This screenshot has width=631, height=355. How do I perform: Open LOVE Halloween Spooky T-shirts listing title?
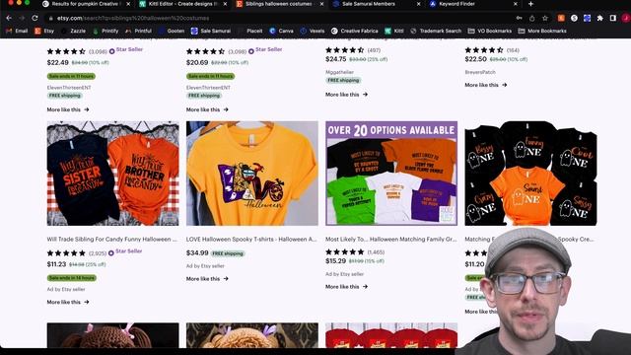(x=251, y=239)
